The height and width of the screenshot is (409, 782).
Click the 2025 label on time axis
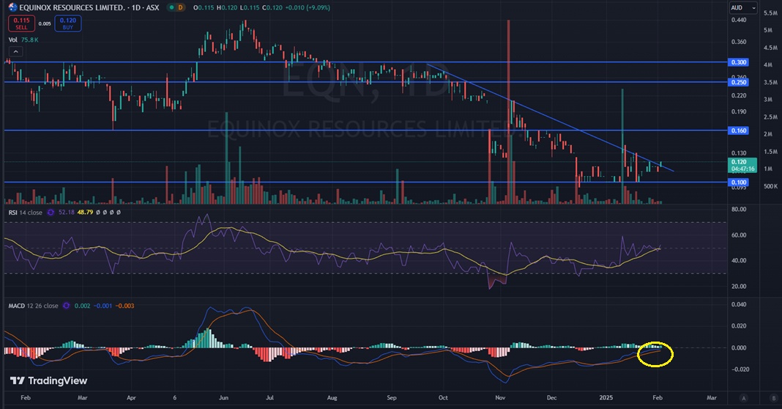(x=606, y=398)
